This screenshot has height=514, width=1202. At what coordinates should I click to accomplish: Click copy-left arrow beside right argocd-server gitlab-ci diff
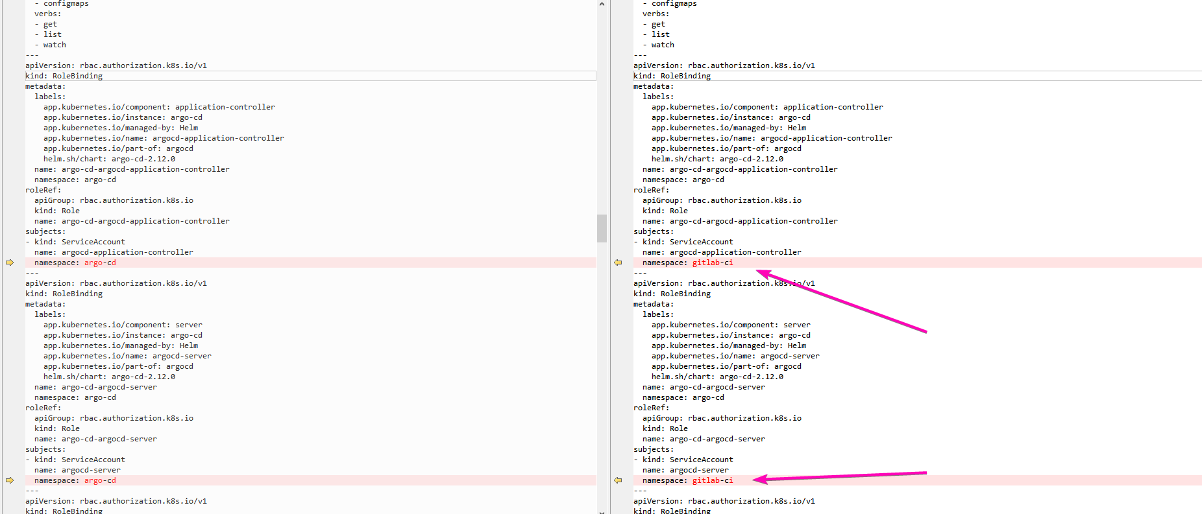point(618,480)
